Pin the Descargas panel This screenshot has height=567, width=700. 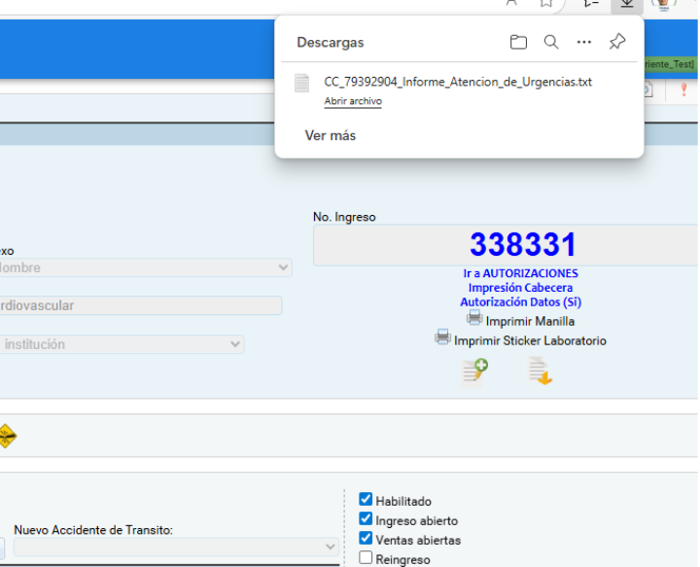617,42
